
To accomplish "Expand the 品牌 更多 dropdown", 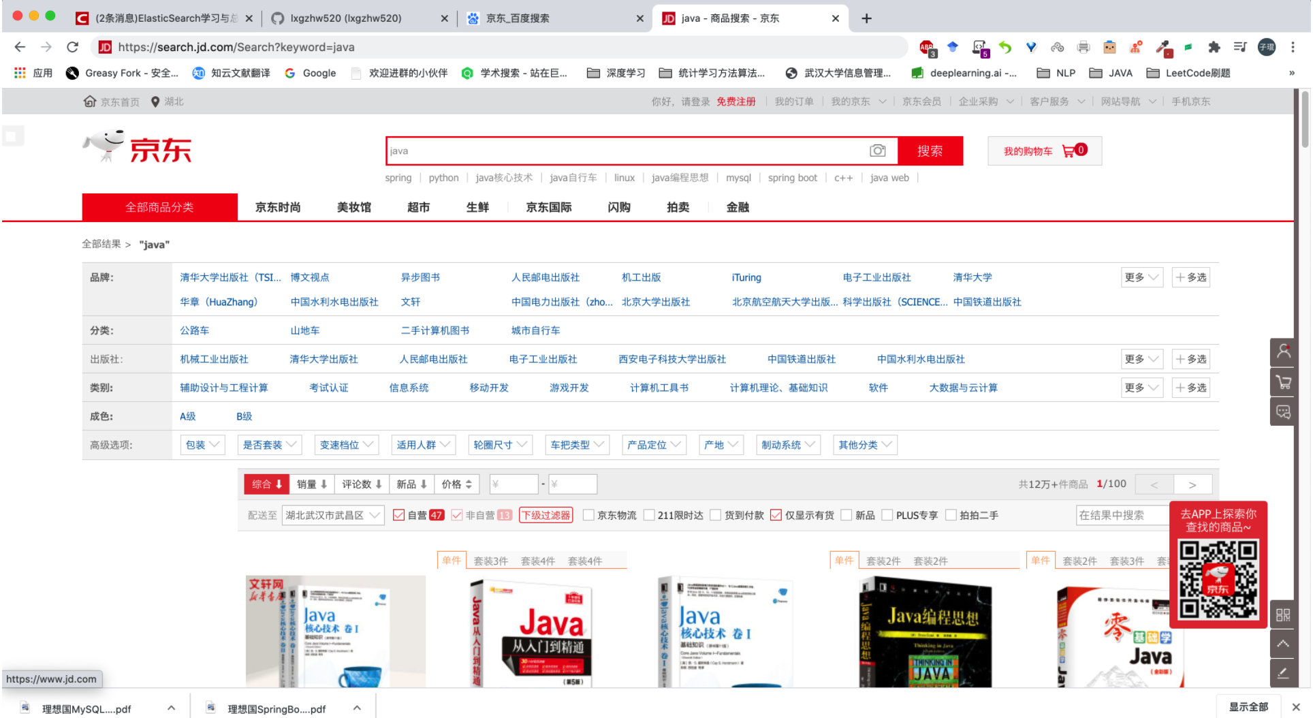I will pos(1141,277).
